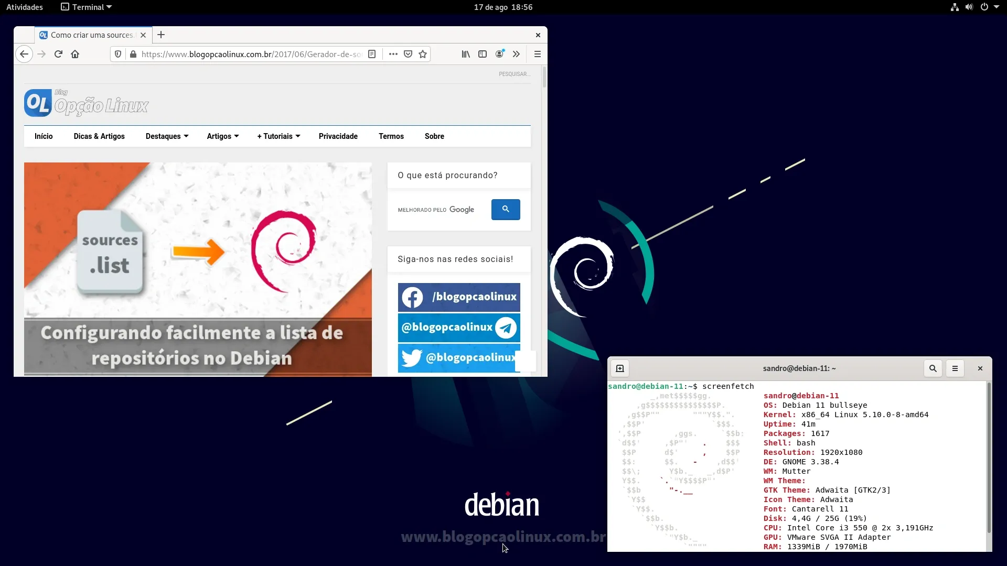Bookmark this page with star icon

tap(423, 54)
